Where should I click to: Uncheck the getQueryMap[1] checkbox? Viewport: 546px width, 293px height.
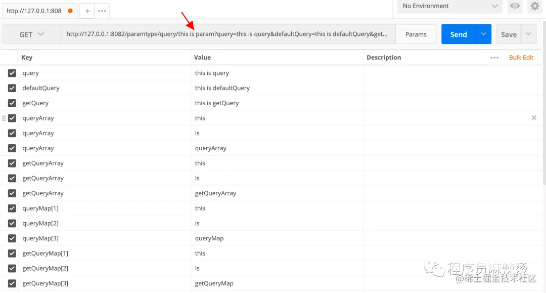(x=12, y=253)
